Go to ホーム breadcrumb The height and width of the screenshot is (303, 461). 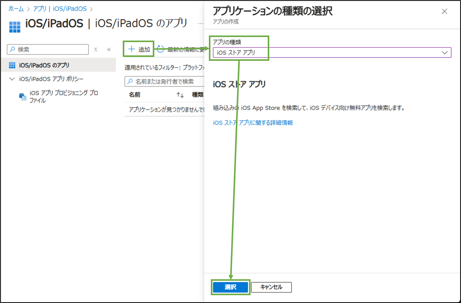point(16,9)
